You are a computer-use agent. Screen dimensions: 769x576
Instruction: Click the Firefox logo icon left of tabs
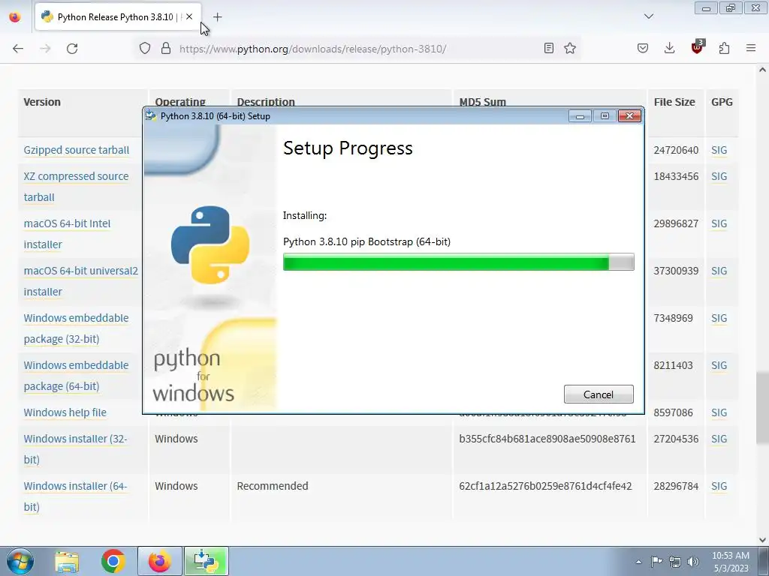[15, 17]
